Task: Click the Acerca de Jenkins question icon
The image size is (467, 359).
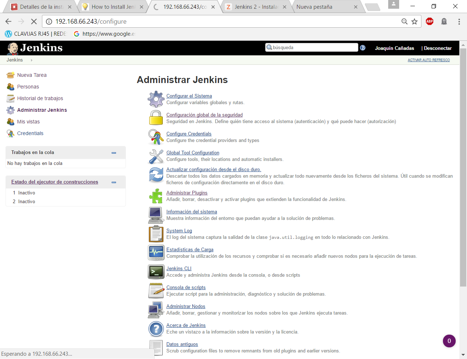Action: pos(156,329)
